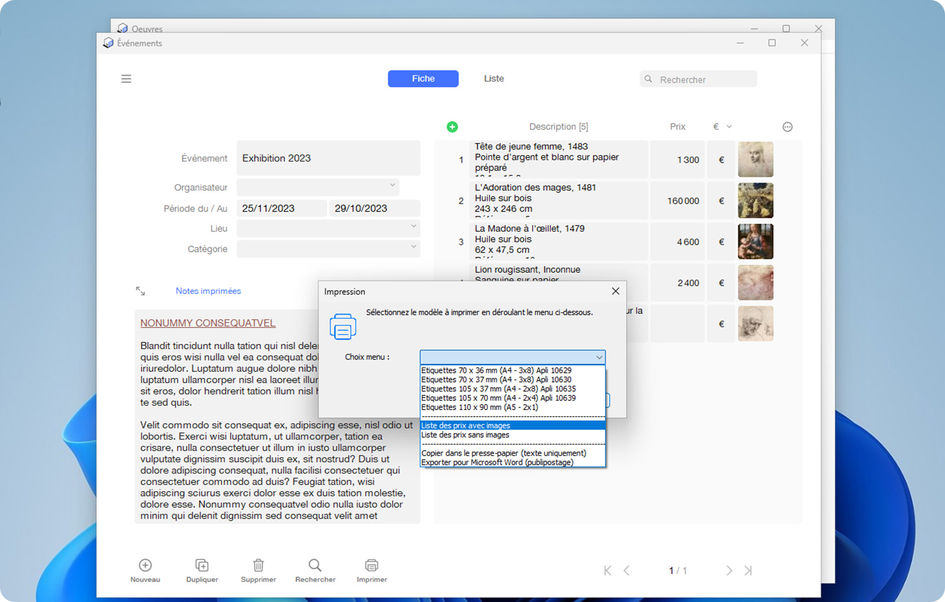Click the Dupliquer icon
The image size is (945, 602).
pyautogui.click(x=202, y=565)
